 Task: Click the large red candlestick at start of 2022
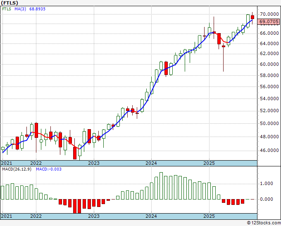click(36, 130)
